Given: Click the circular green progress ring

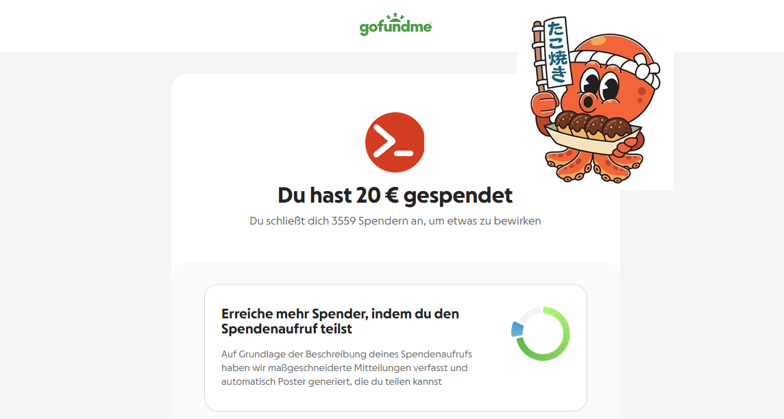Looking at the screenshot, I should coord(541,333).
